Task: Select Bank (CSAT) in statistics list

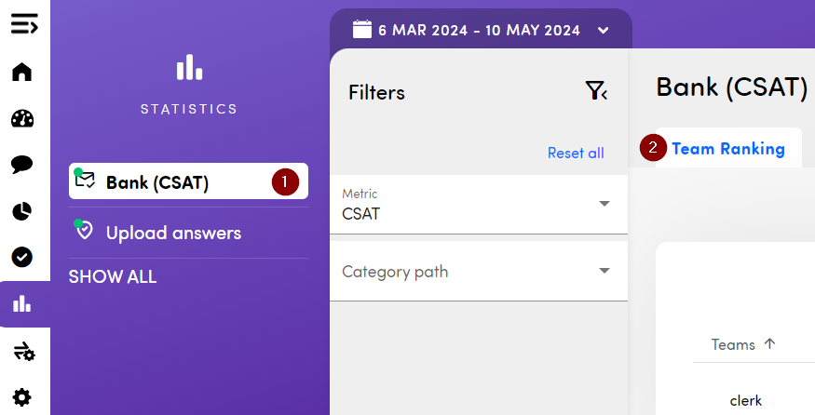Action: point(156,182)
